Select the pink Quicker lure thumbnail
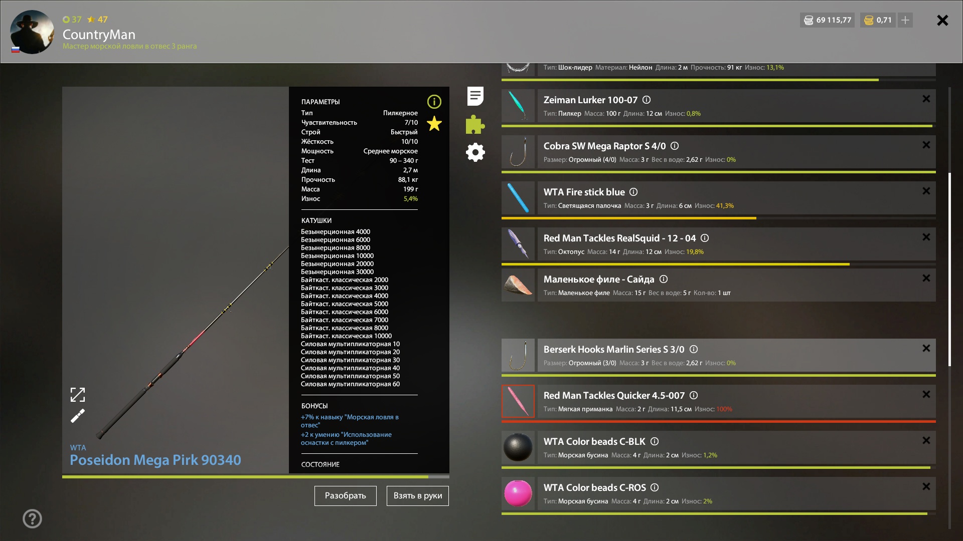This screenshot has width=963, height=541. coord(518,401)
